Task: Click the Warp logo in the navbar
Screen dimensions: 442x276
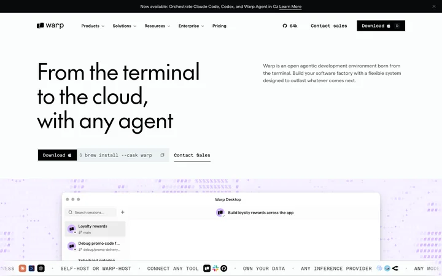Action: [x=50, y=26]
